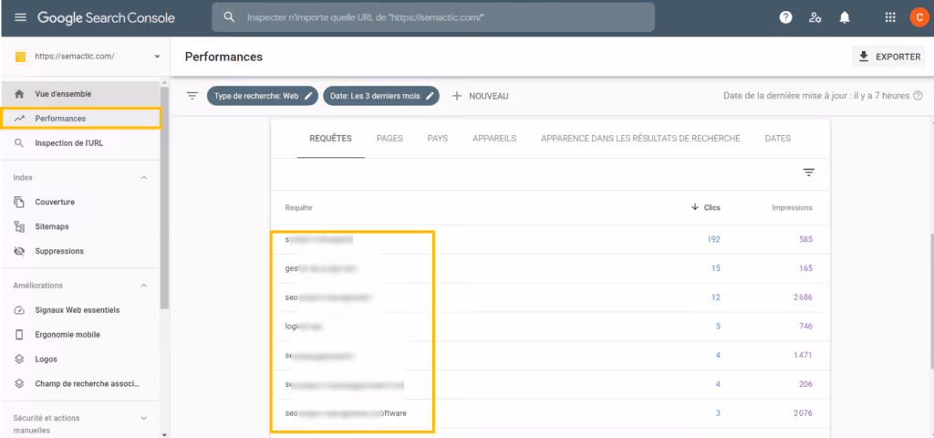Switch to the REQUÊTES tab
The height and width of the screenshot is (438, 934).
click(330, 139)
